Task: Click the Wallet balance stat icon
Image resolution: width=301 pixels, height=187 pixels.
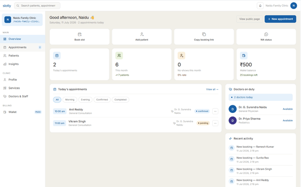Action: click(x=244, y=55)
